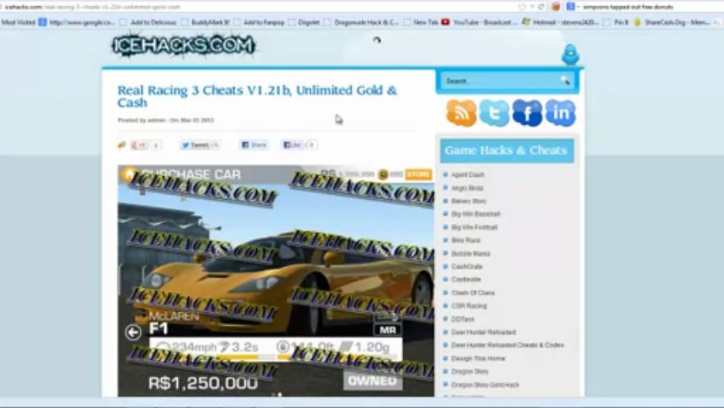This screenshot has width=724, height=408.
Task: Open the Bakery Story link
Action: [x=469, y=201]
